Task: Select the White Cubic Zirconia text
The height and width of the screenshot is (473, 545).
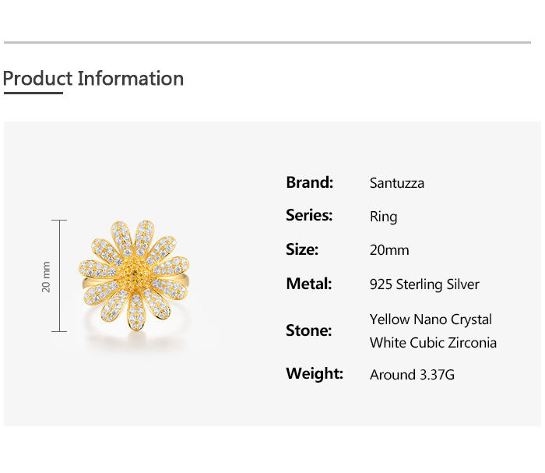Action: 433,343
